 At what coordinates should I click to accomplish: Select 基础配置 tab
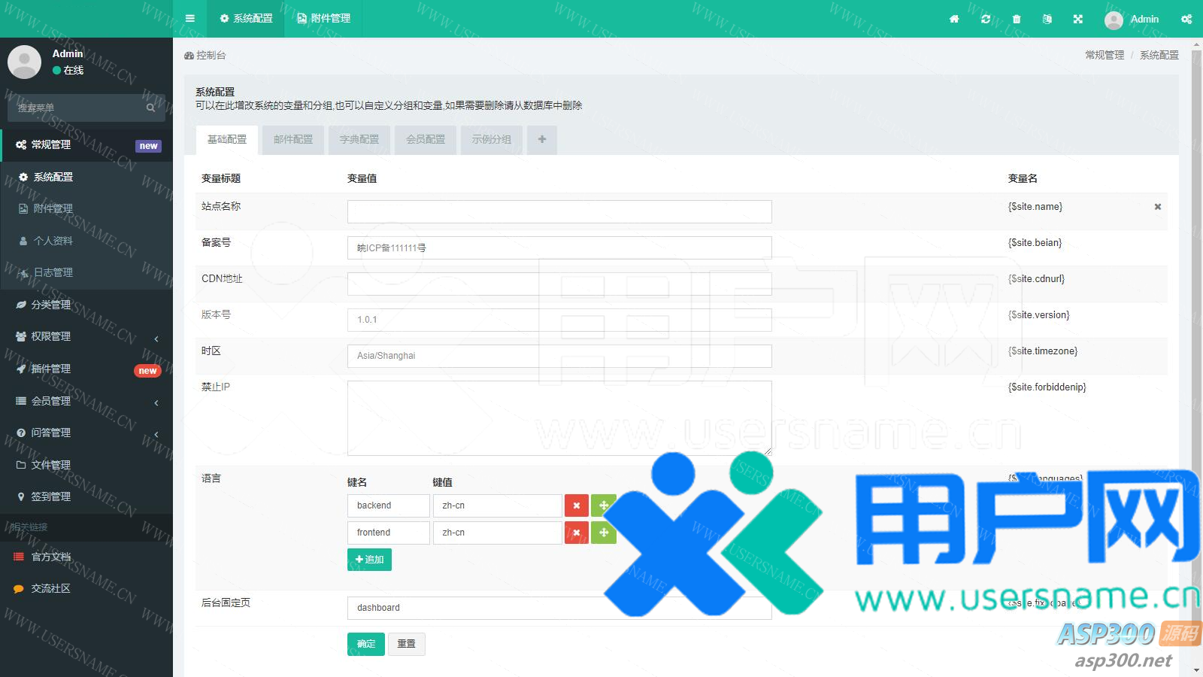(227, 140)
